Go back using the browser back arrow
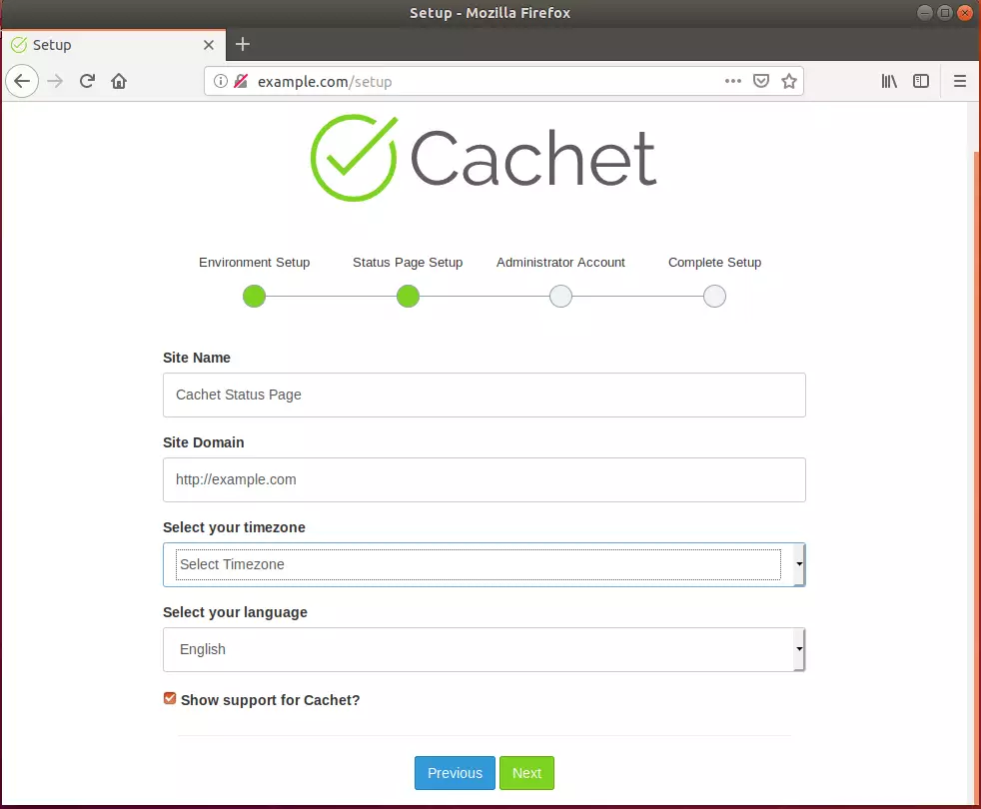Image resolution: width=981 pixels, height=809 pixels. pyautogui.click(x=22, y=81)
